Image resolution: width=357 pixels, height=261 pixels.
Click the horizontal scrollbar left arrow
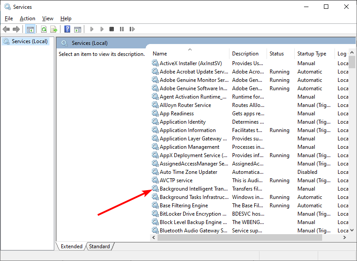[x=154, y=237]
